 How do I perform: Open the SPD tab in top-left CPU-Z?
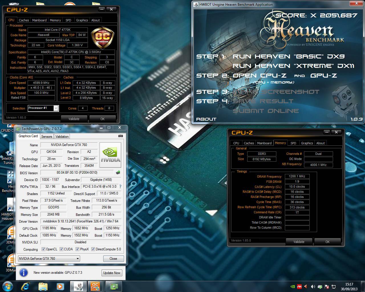(68, 20)
